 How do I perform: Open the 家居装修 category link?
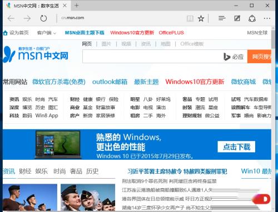106,115
